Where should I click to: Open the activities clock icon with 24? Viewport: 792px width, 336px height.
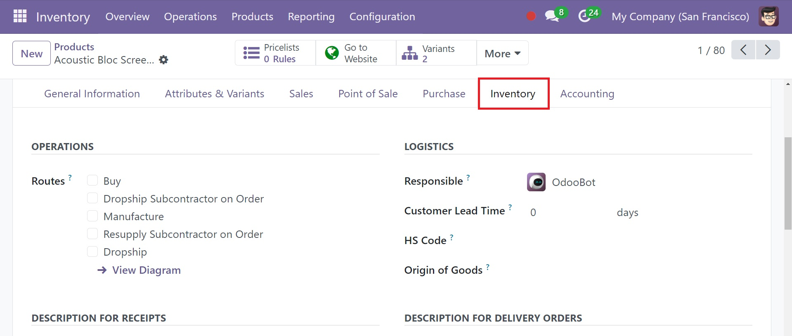[x=584, y=16]
